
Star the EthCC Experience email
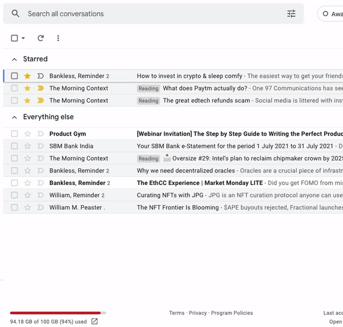coord(27,183)
